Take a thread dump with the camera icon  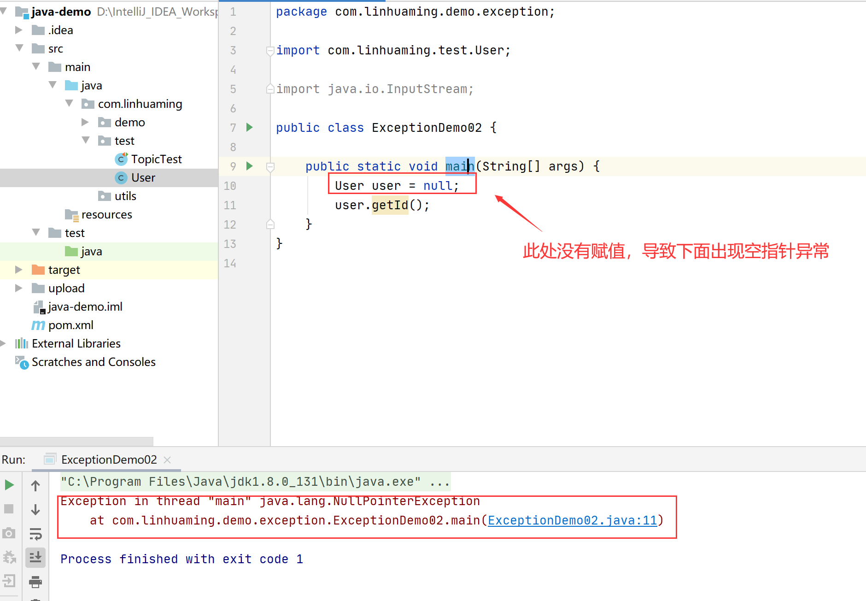pos(9,533)
